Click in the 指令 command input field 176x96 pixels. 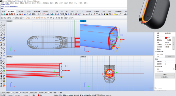point(65,8)
